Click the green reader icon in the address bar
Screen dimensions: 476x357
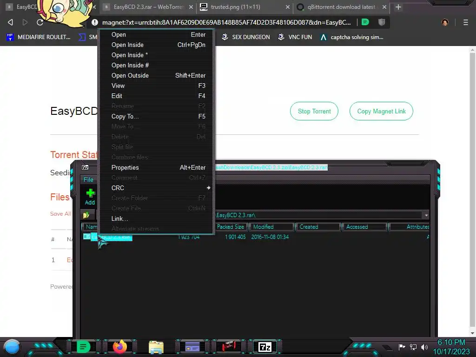[365, 22]
